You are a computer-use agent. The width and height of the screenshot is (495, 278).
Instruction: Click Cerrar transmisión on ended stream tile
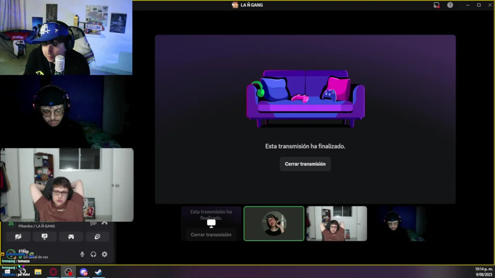[x=211, y=234]
